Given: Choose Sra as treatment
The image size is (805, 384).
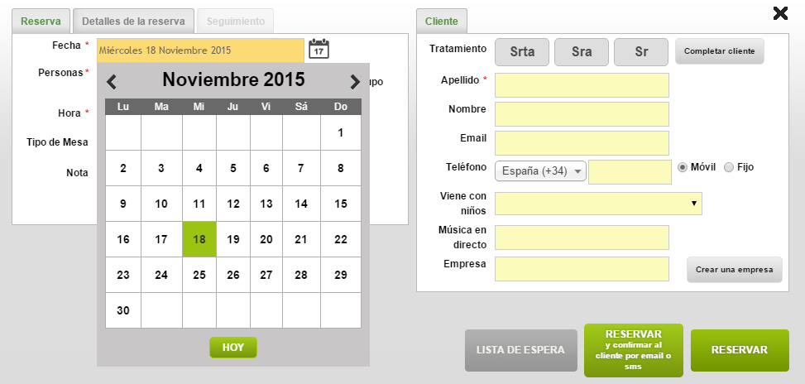Looking at the screenshot, I should tap(581, 52).
